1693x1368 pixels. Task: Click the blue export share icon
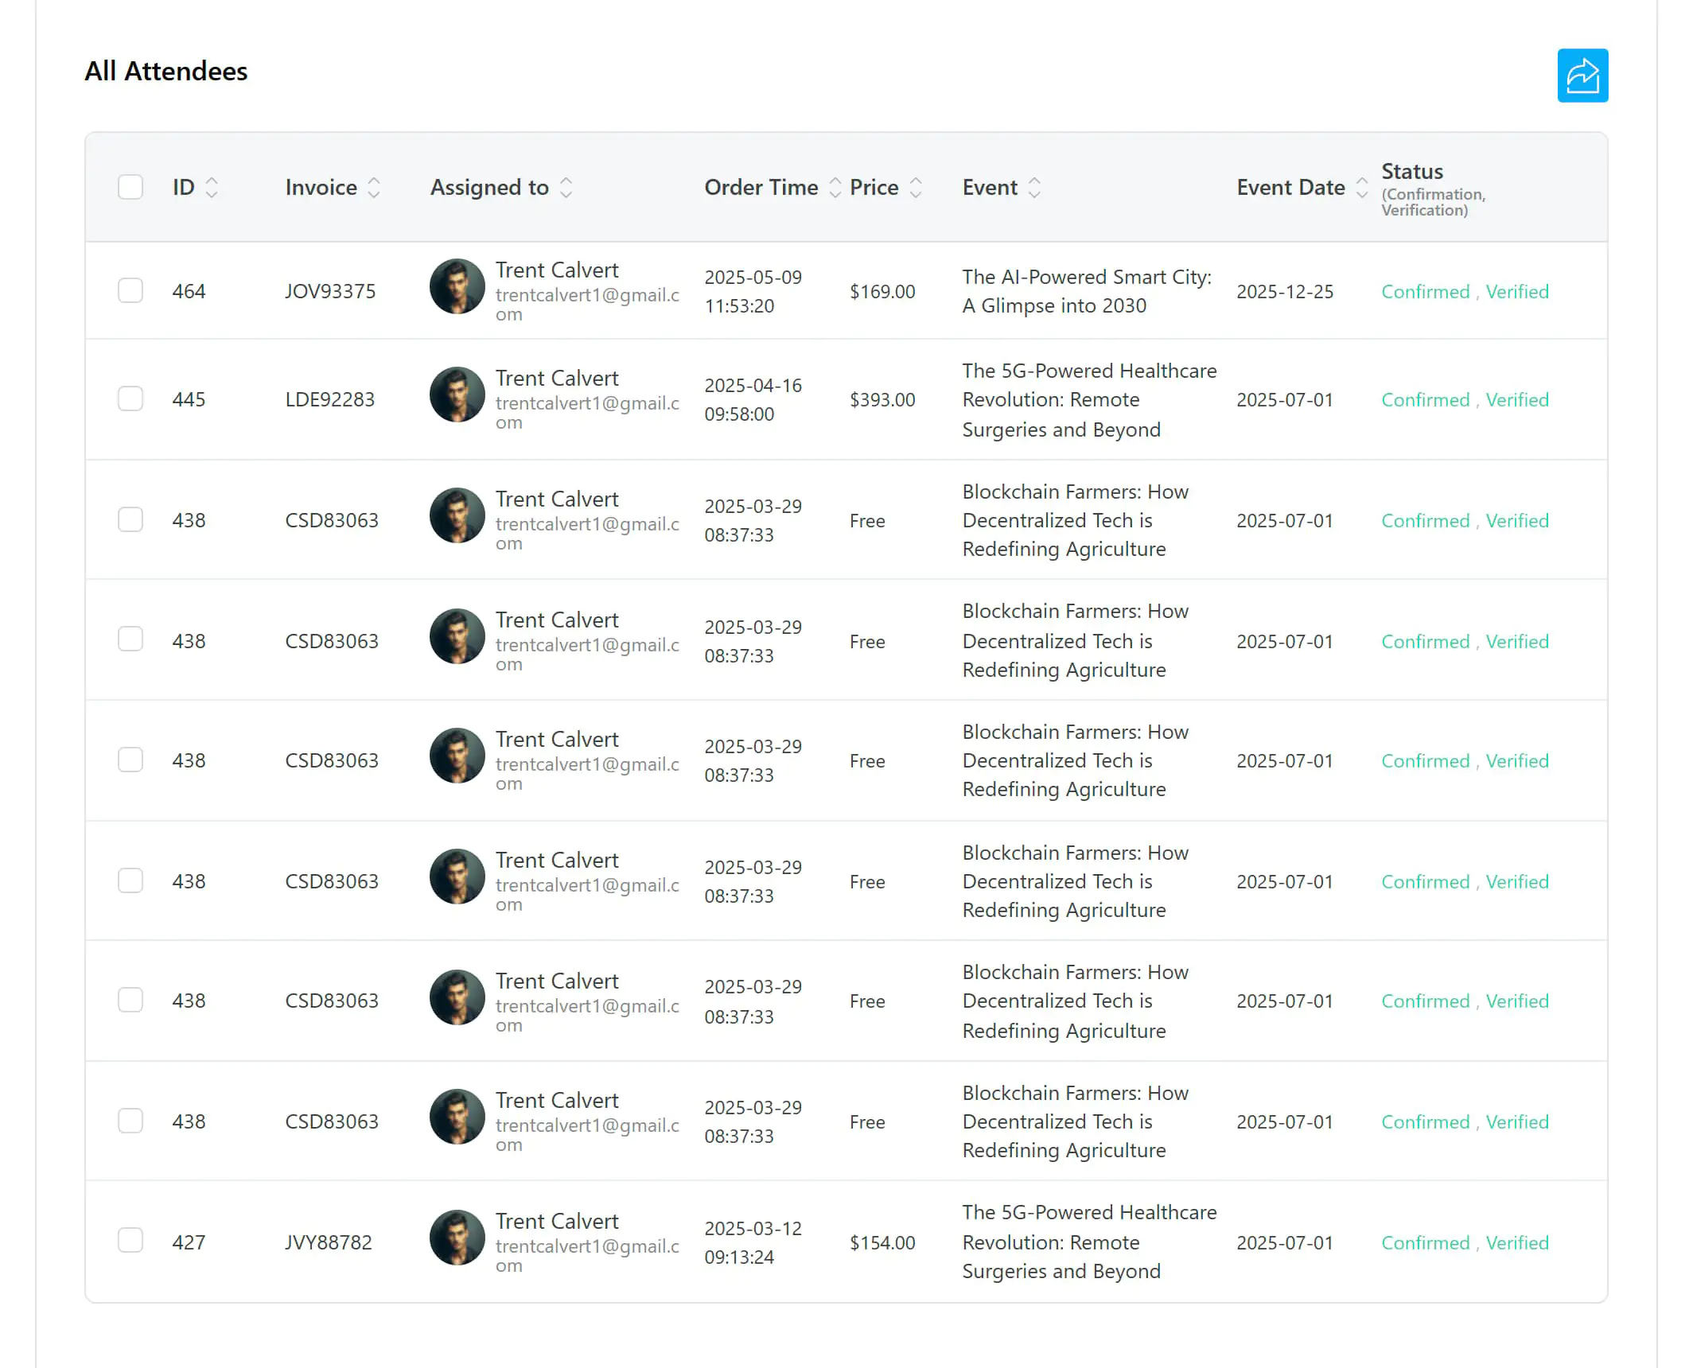(x=1582, y=76)
